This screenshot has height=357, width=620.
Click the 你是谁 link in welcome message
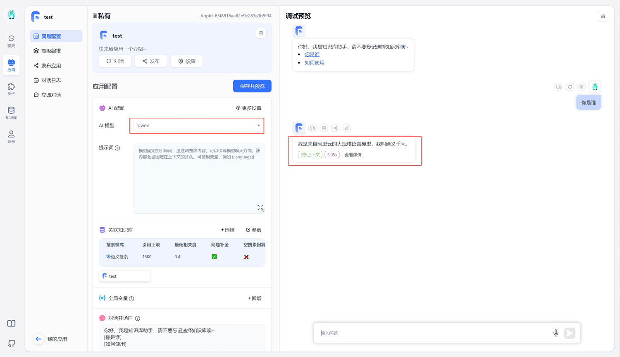[312, 55]
